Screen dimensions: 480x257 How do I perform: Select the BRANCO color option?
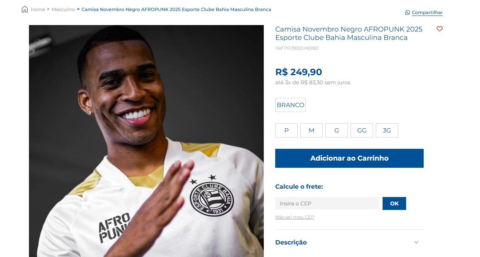(x=290, y=105)
